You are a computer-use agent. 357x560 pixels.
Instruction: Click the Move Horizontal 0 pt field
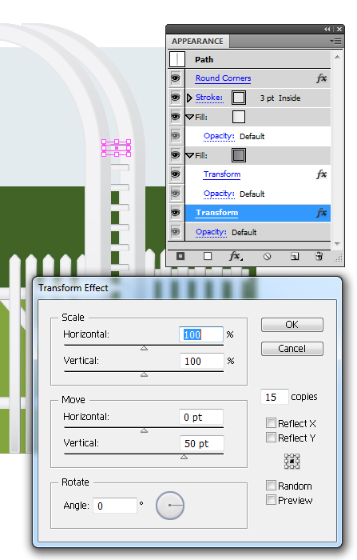[x=201, y=417]
